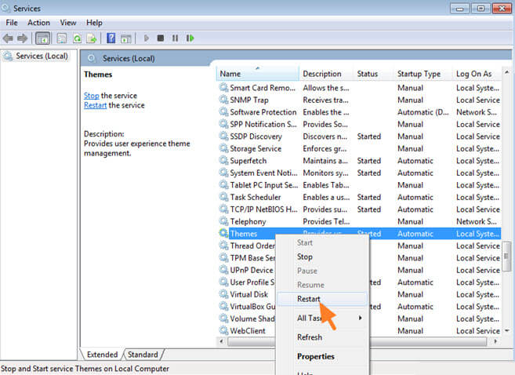515x375 pixels.
Task: Click the horizontal scrollbar left arrow
Action: [x=221, y=342]
